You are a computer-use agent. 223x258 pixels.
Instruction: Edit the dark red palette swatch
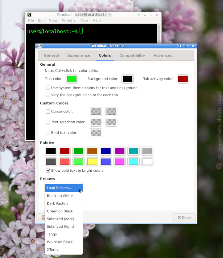click(x=65, y=151)
